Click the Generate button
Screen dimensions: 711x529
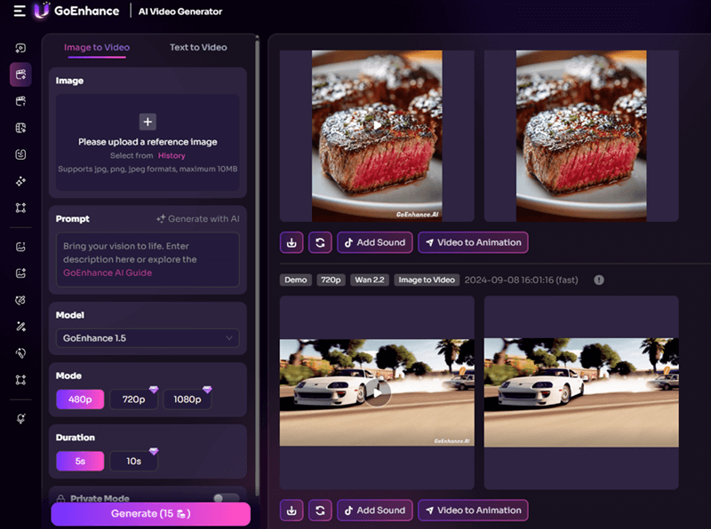click(x=150, y=513)
